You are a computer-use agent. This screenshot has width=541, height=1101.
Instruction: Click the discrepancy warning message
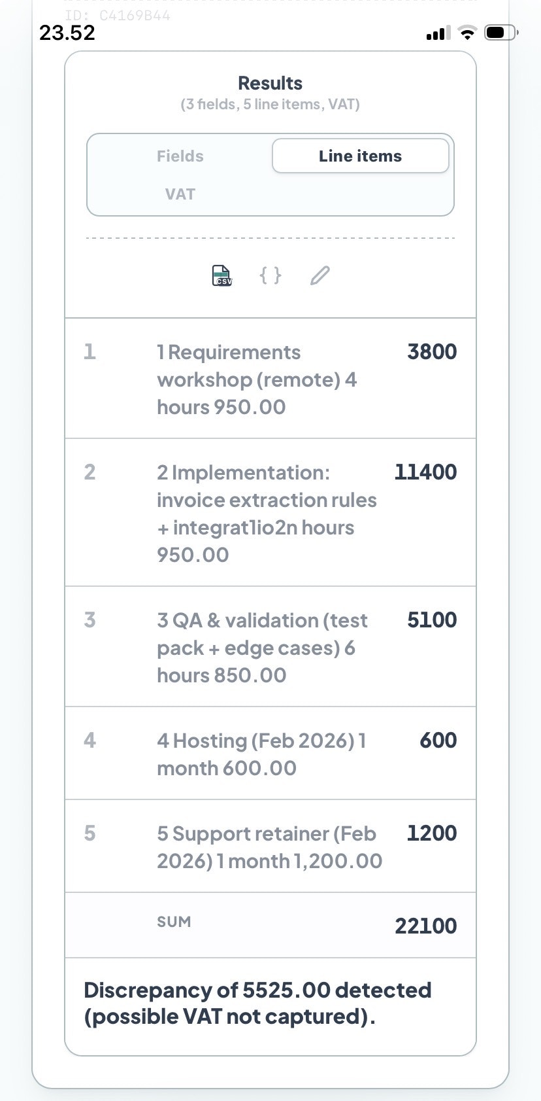pyautogui.click(x=259, y=1003)
